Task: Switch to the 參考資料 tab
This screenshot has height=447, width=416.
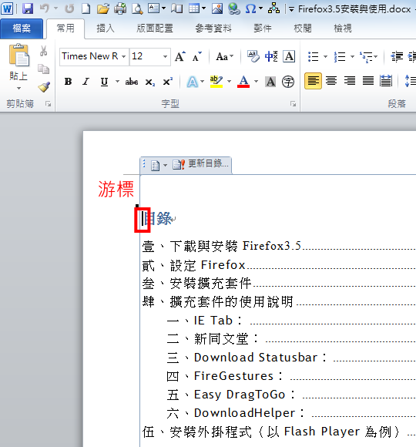Action: (x=213, y=29)
